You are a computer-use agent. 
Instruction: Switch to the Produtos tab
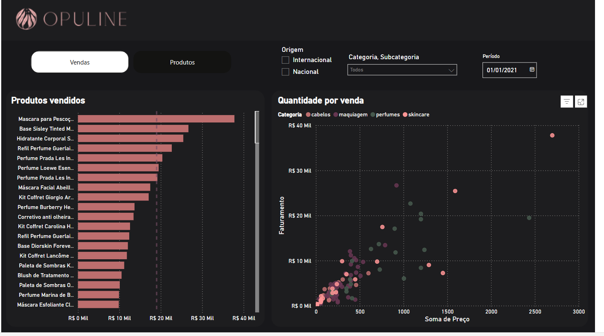(182, 62)
